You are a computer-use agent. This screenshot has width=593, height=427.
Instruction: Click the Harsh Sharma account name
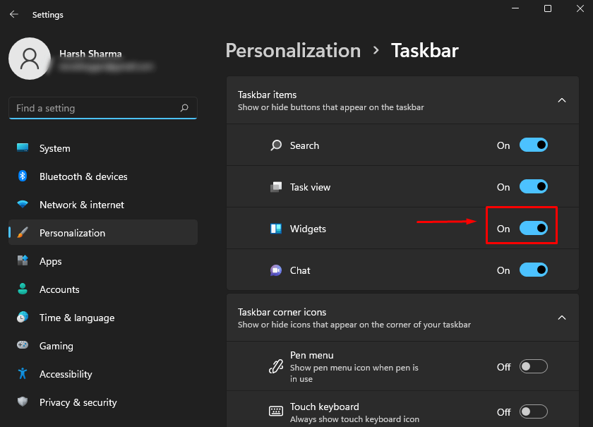(x=89, y=54)
